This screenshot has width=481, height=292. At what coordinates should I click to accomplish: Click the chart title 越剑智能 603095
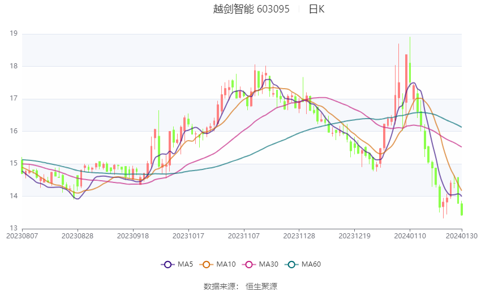click(x=251, y=9)
